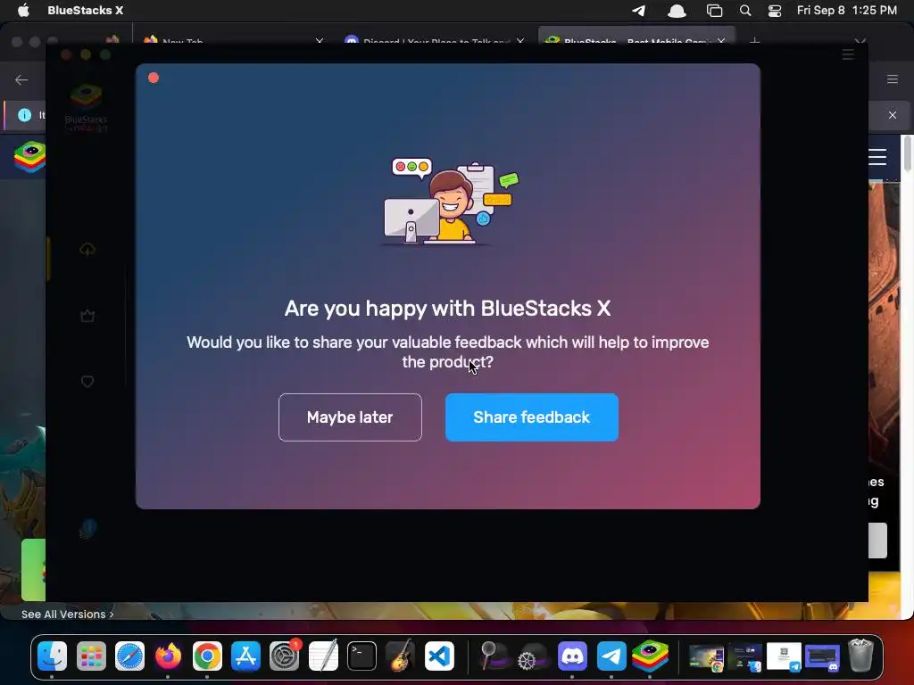Close the Discord browser tab
The width and height of the screenshot is (914, 685).
pyautogui.click(x=520, y=41)
